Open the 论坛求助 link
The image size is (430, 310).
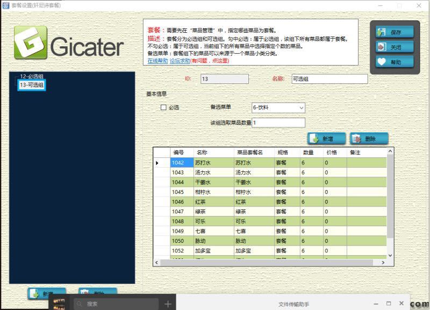(180, 61)
